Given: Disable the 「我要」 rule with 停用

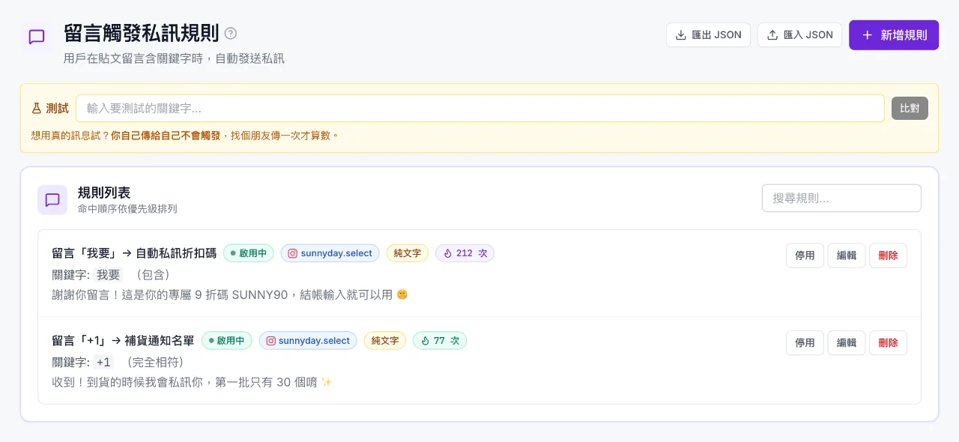Looking at the screenshot, I should 805,255.
